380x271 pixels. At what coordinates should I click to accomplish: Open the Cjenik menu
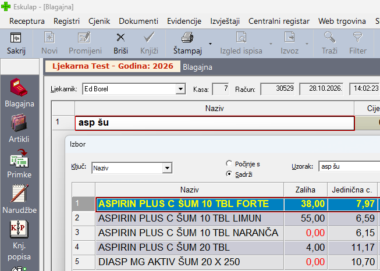[x=99, y=22]
